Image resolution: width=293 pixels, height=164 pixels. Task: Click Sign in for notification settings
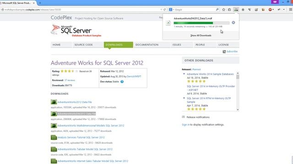(x=185, y=124)
